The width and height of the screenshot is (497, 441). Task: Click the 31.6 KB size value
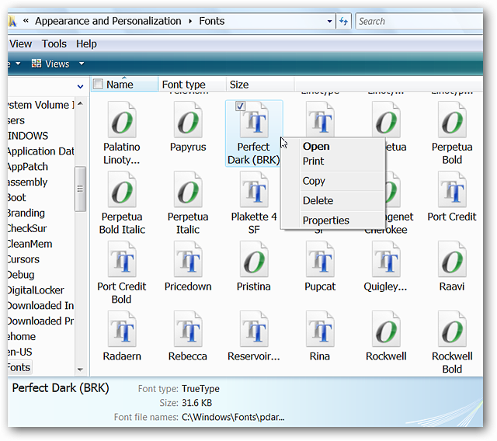[x=196, y=403]
